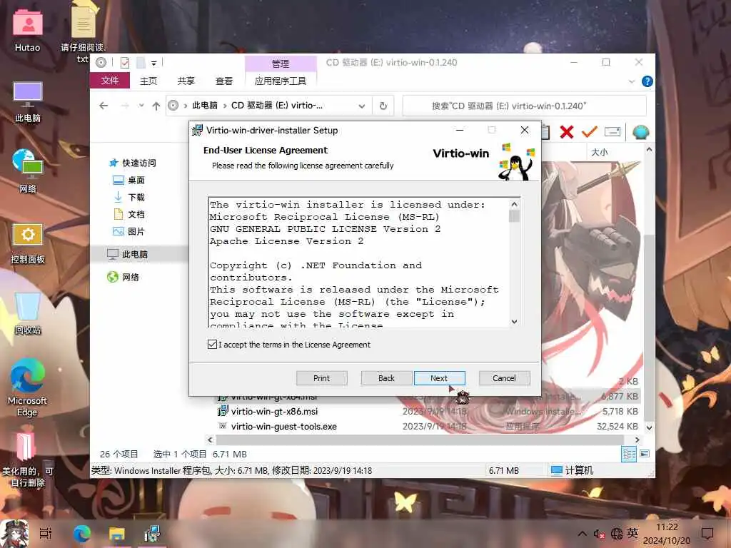Click the orange checkmark icon in Explorer
731x548 pixels.
click(x=589, y=132)
